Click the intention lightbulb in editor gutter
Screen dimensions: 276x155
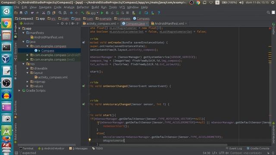[90, 140]
